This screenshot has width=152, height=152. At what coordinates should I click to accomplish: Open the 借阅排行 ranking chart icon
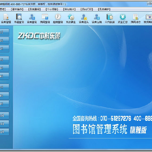tap(136, 19)
